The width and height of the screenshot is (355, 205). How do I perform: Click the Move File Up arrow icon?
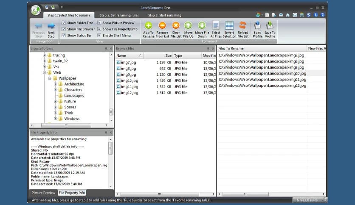click(188, 25)
